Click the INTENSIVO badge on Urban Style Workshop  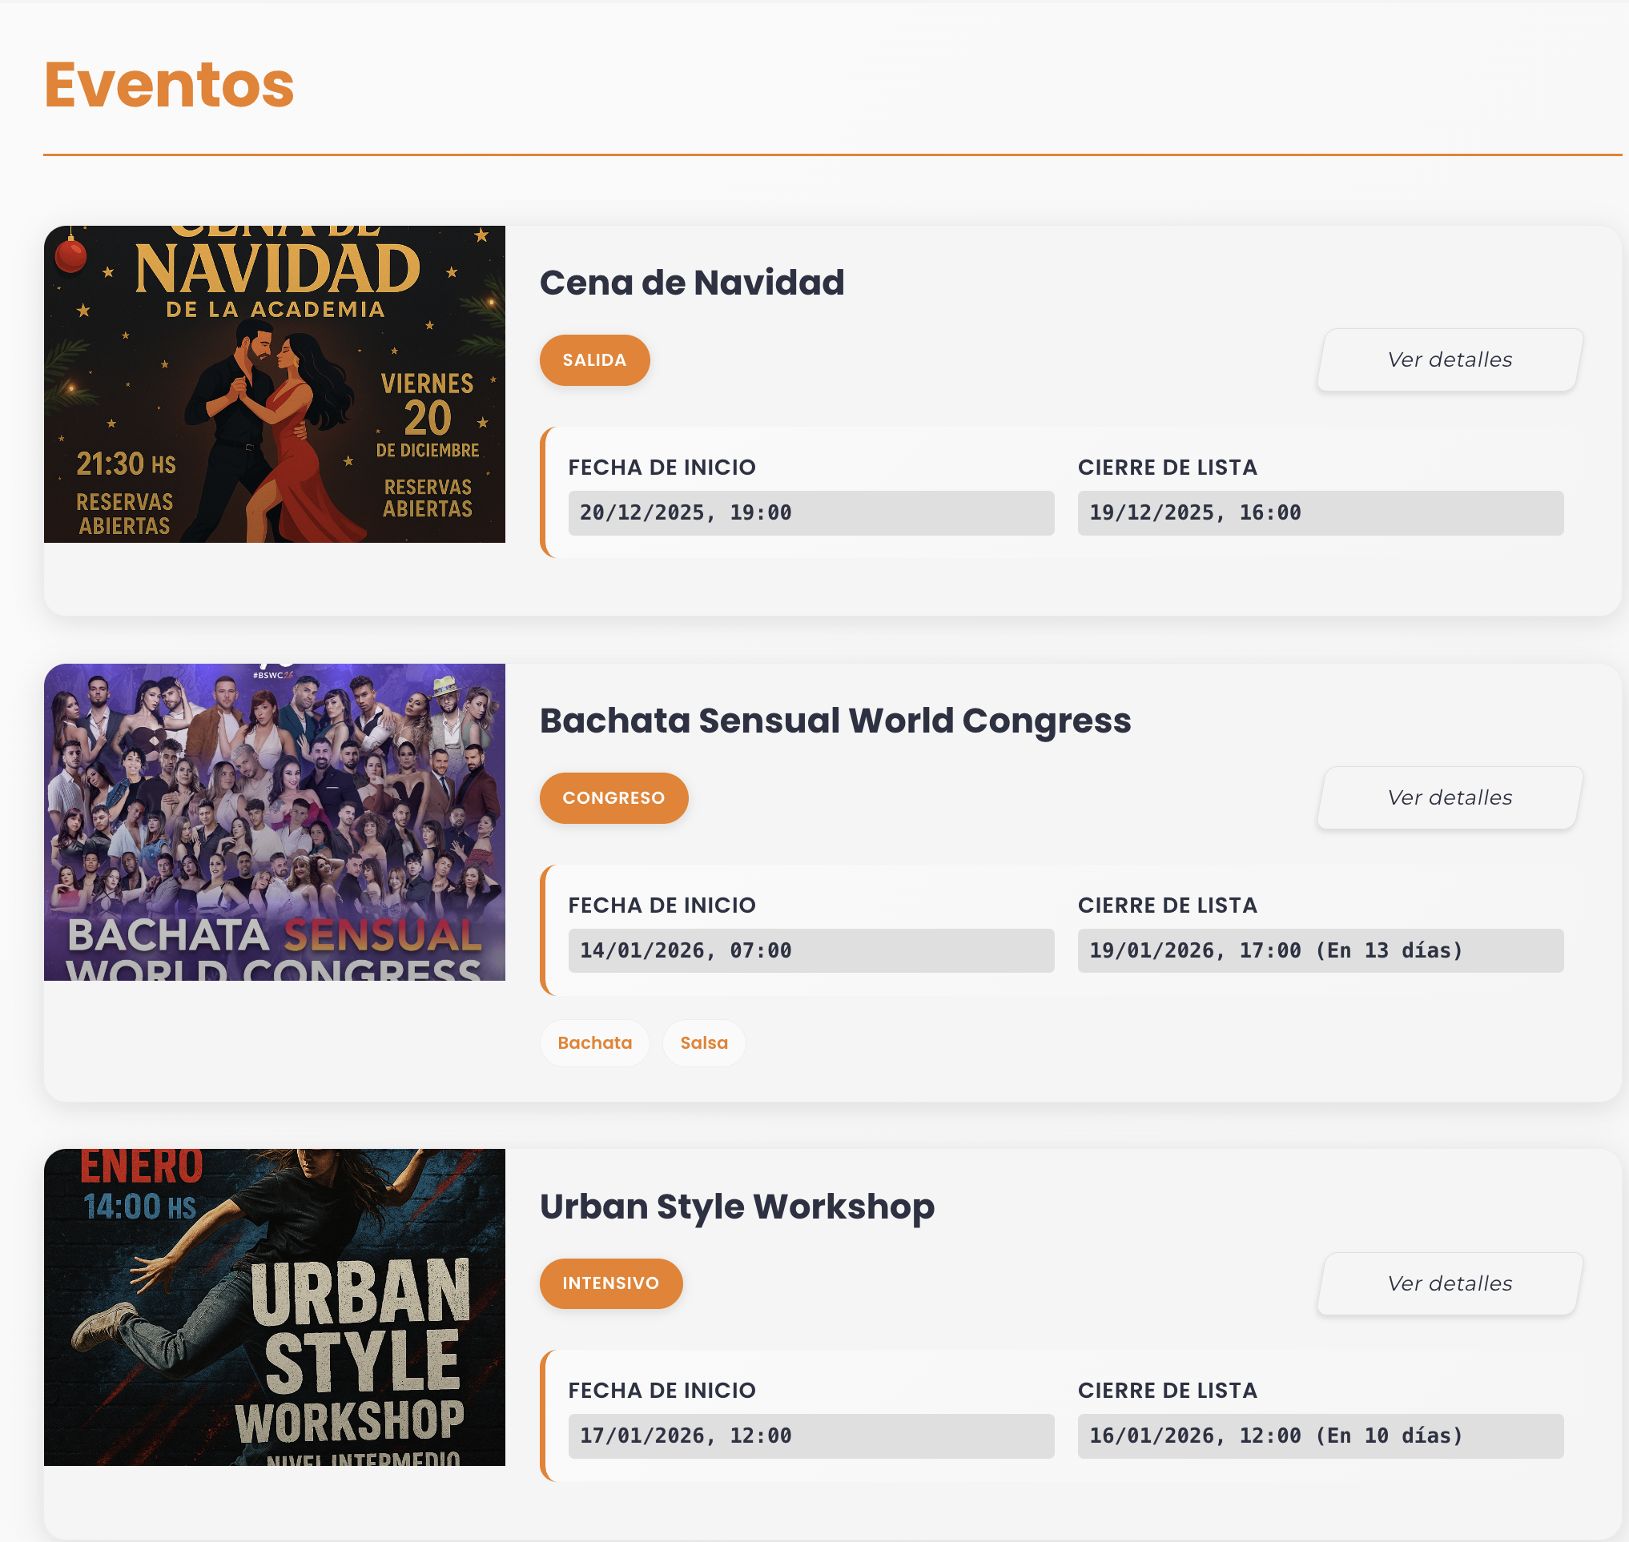pyautogui.click(x=610, y=1283)
